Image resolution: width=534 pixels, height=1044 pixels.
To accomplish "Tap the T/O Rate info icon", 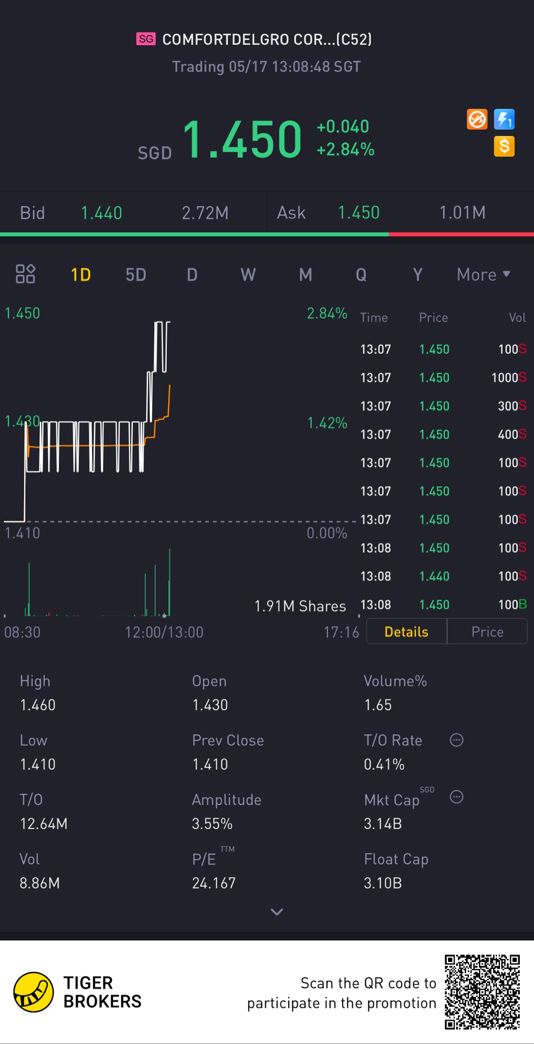I will 456,740.
